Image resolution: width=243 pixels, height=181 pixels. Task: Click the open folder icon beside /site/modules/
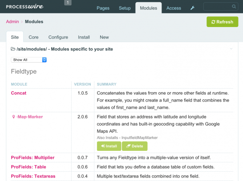tap(13, 49)
